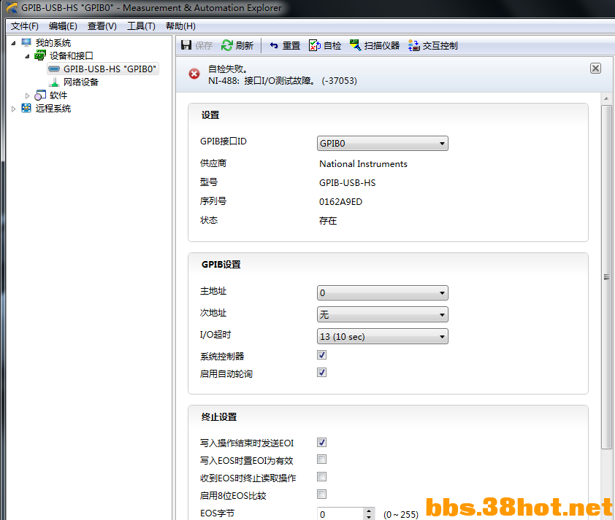This screenshot has height=520, width=615.
Task: Click the model value GPIB-USB-HS
Action: [347, 183]
